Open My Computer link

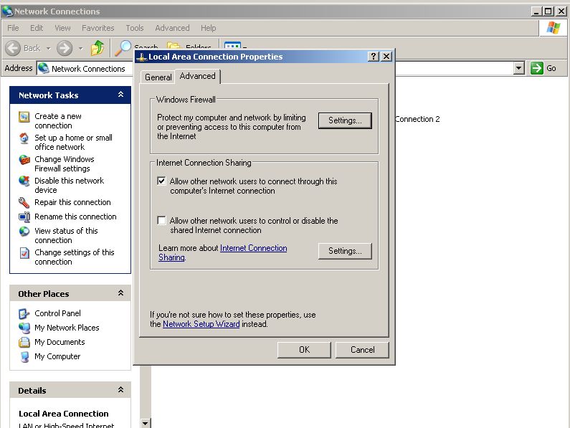coord(57,356)
